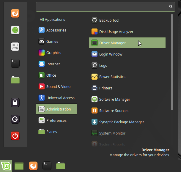This screenshot has width=181, height=172.
Task: Launch Firefox from the bottom panel
Action: pos(33,166)
